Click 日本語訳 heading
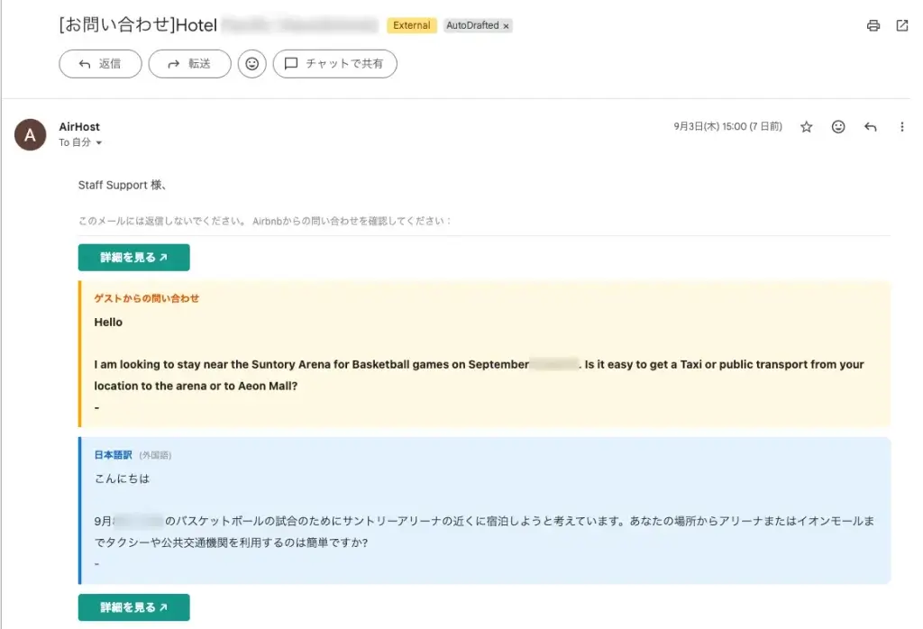Viewport: 923px width, 629px height. tap(113, 455)
